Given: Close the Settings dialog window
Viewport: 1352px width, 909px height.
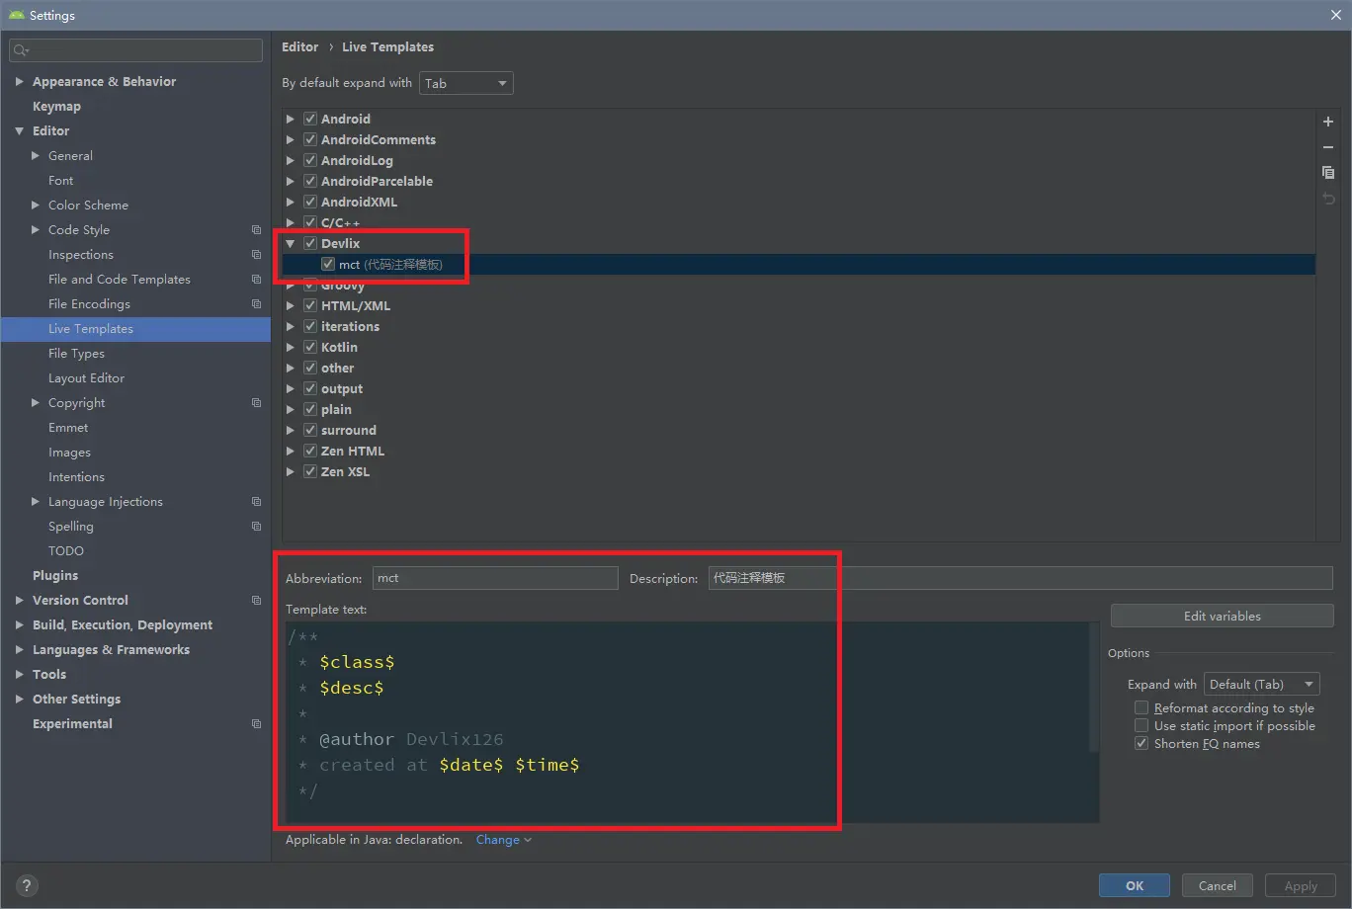Looking at the screenshot, I should point(1335,15).
